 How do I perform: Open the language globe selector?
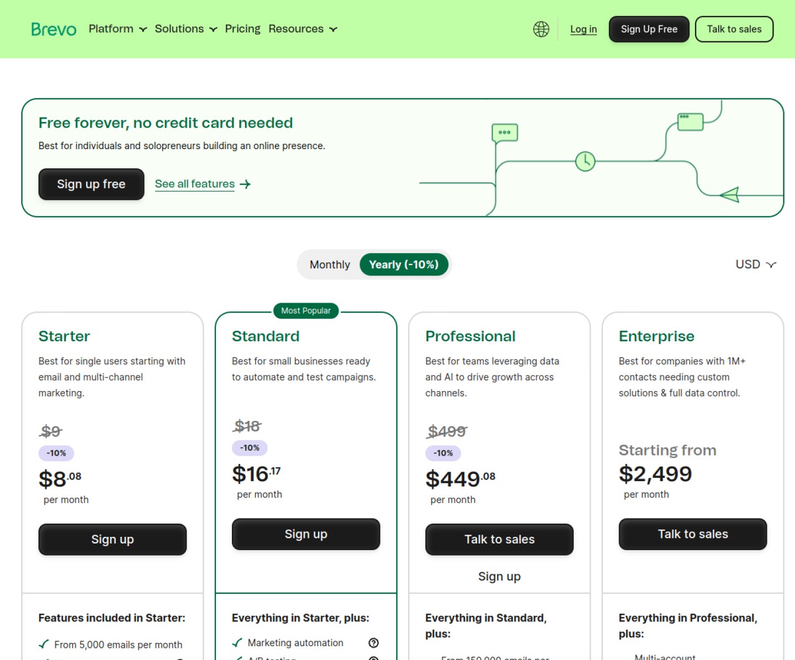[541, 29]
